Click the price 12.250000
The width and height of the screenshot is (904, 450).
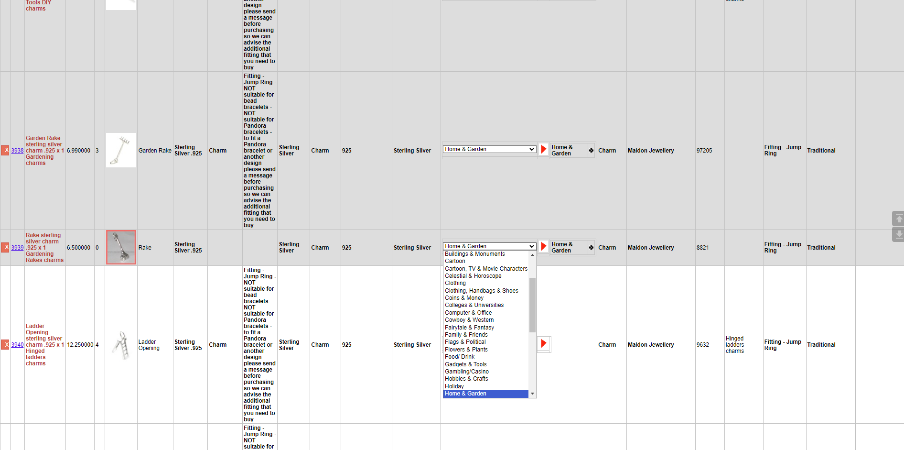pyautogui.click(x=80, y=345)
